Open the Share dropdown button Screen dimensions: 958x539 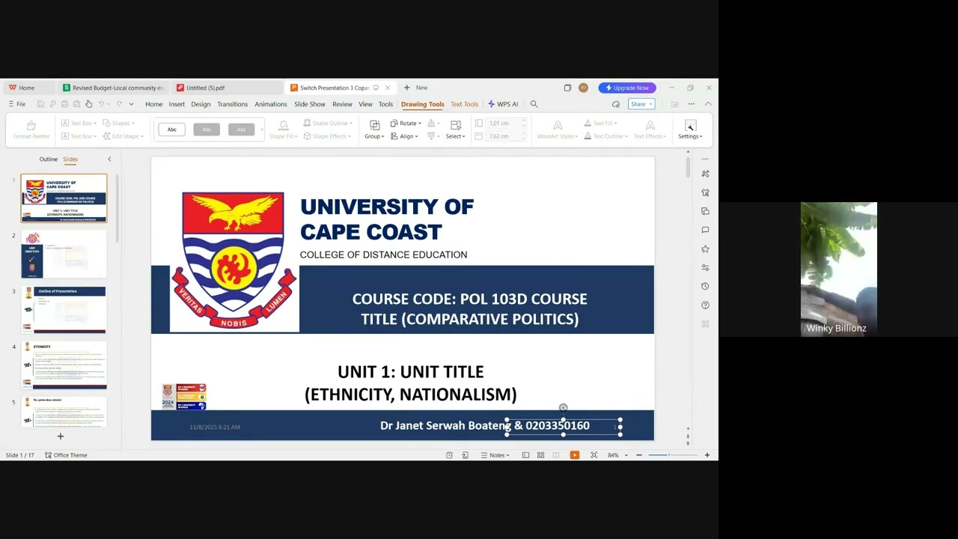(641, 104)
